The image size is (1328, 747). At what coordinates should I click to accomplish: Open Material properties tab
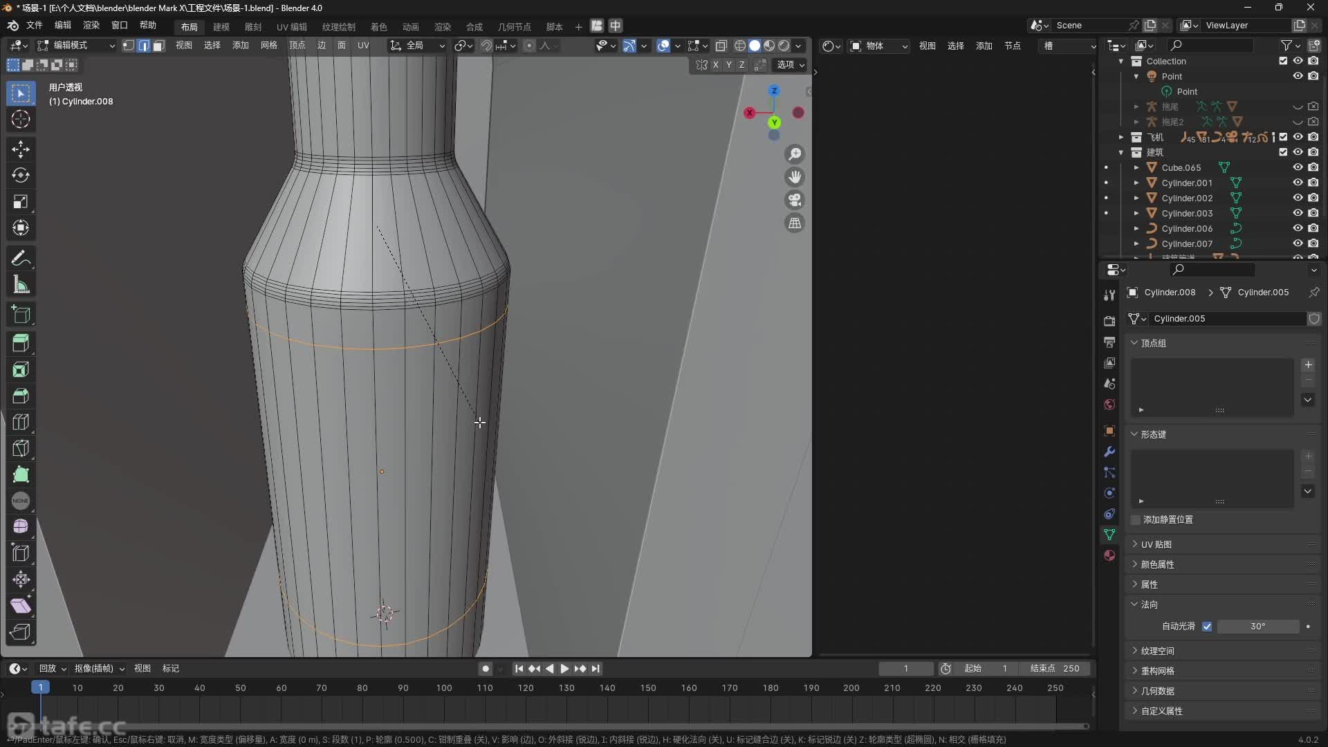coord(1109,555)
